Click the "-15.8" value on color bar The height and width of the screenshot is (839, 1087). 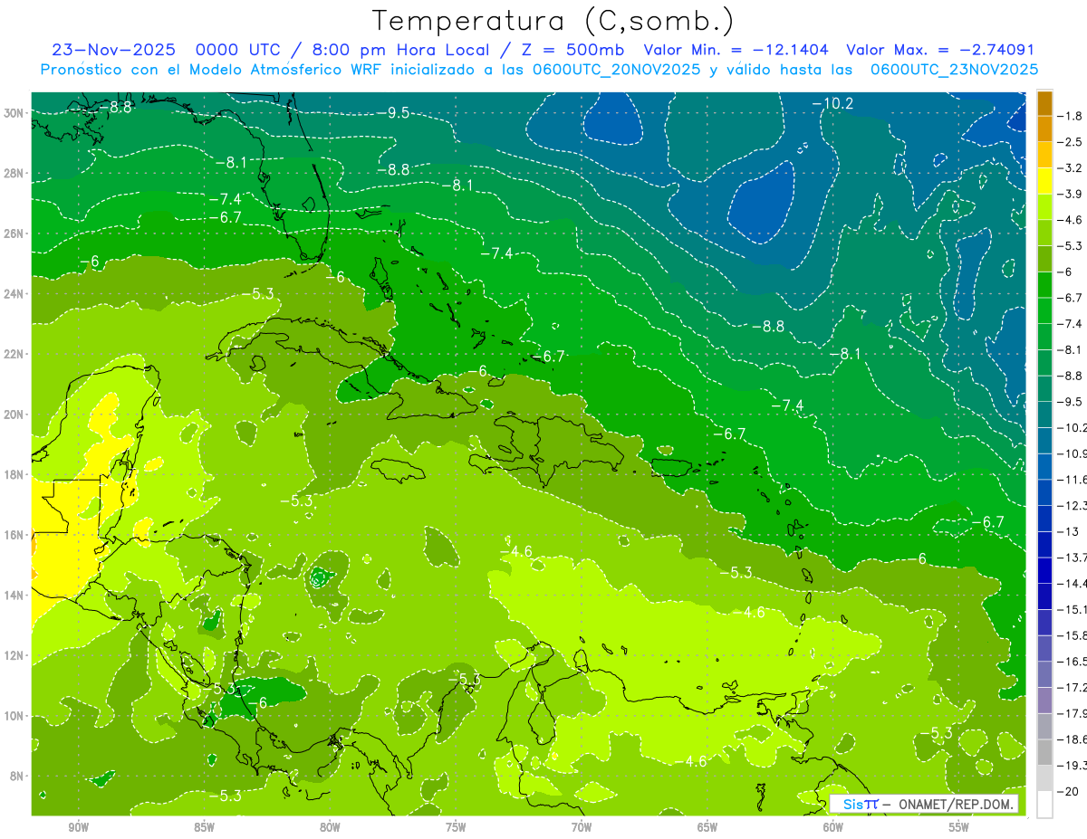1072,635
